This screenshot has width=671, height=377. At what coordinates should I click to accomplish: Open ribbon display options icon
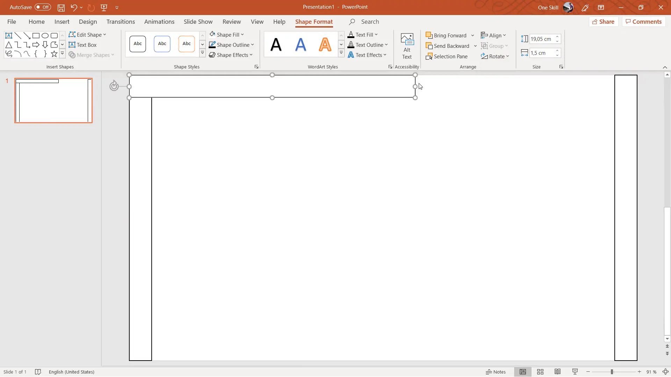click(x=601, y=7)
